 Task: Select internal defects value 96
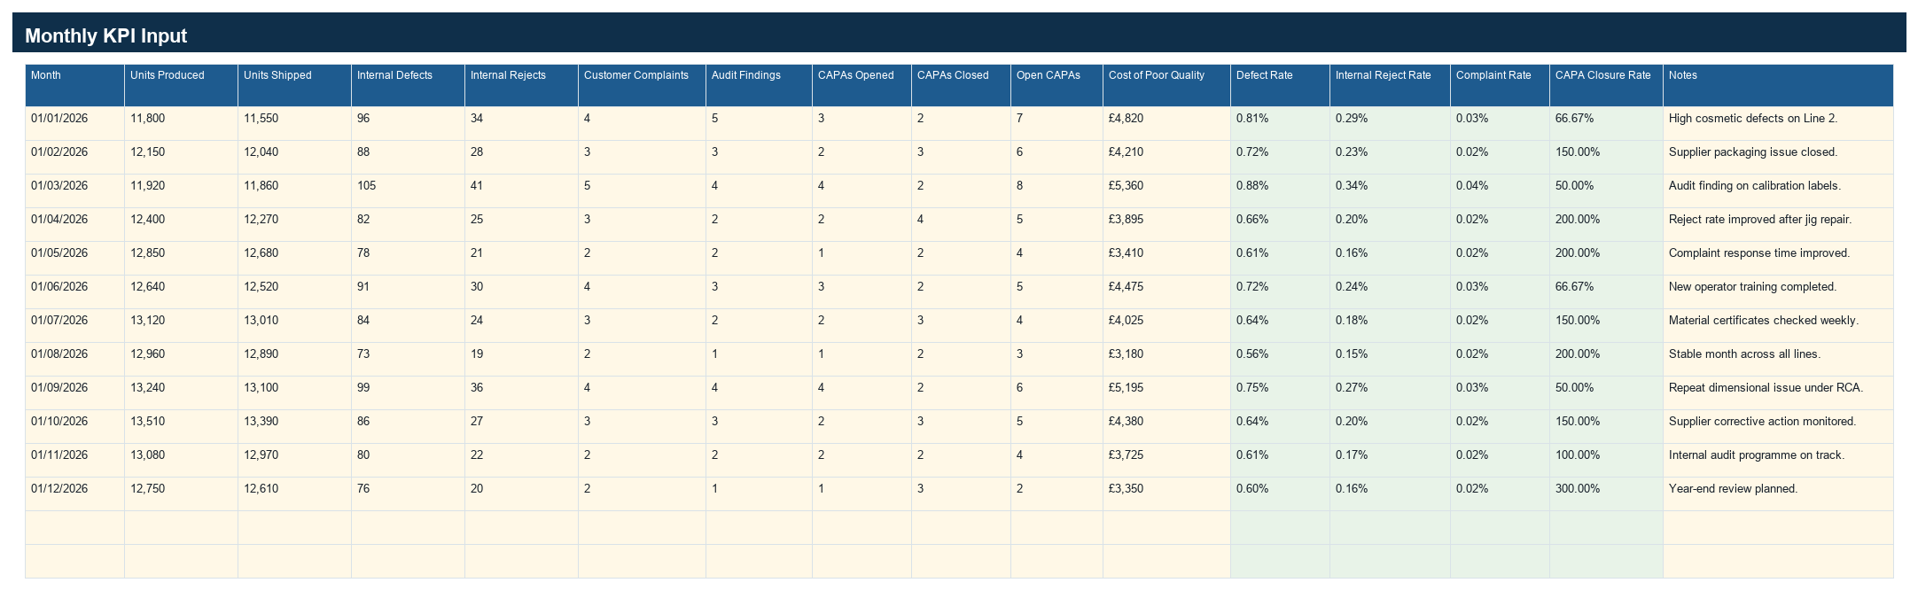coord(409,124)
